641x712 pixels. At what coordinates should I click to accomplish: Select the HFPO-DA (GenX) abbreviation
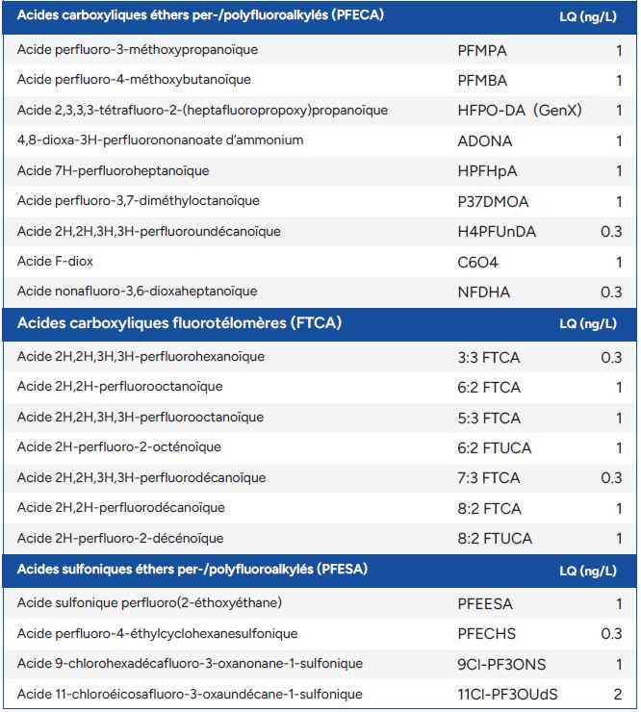[520, 111]
